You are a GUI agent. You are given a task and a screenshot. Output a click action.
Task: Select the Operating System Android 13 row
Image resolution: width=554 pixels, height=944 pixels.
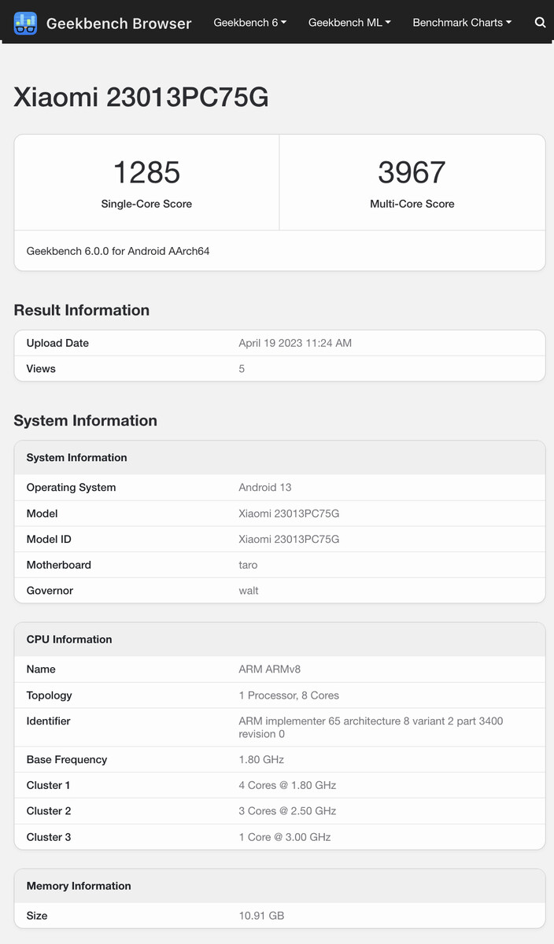click(279, 488)
